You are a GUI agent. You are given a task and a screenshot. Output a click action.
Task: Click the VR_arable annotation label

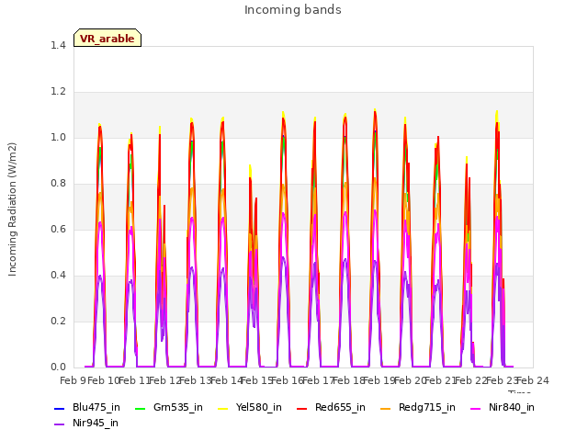107,38
